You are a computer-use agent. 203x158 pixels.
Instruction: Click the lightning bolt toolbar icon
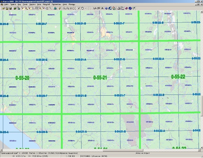[x=60, y=8]
